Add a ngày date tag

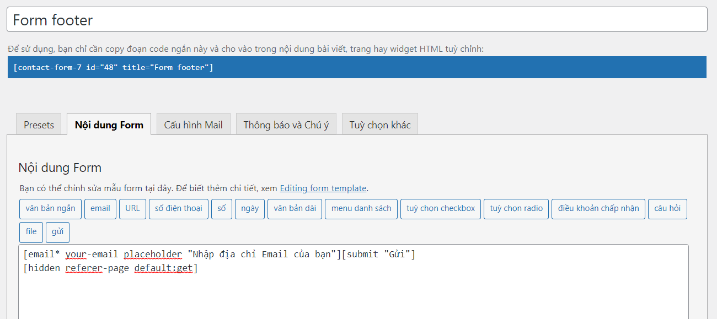pyautogui.click(x=250, y=209)
